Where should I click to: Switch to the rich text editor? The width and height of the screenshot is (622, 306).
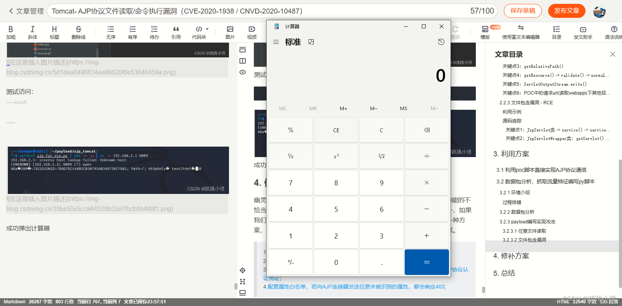[x=521, y=33]
